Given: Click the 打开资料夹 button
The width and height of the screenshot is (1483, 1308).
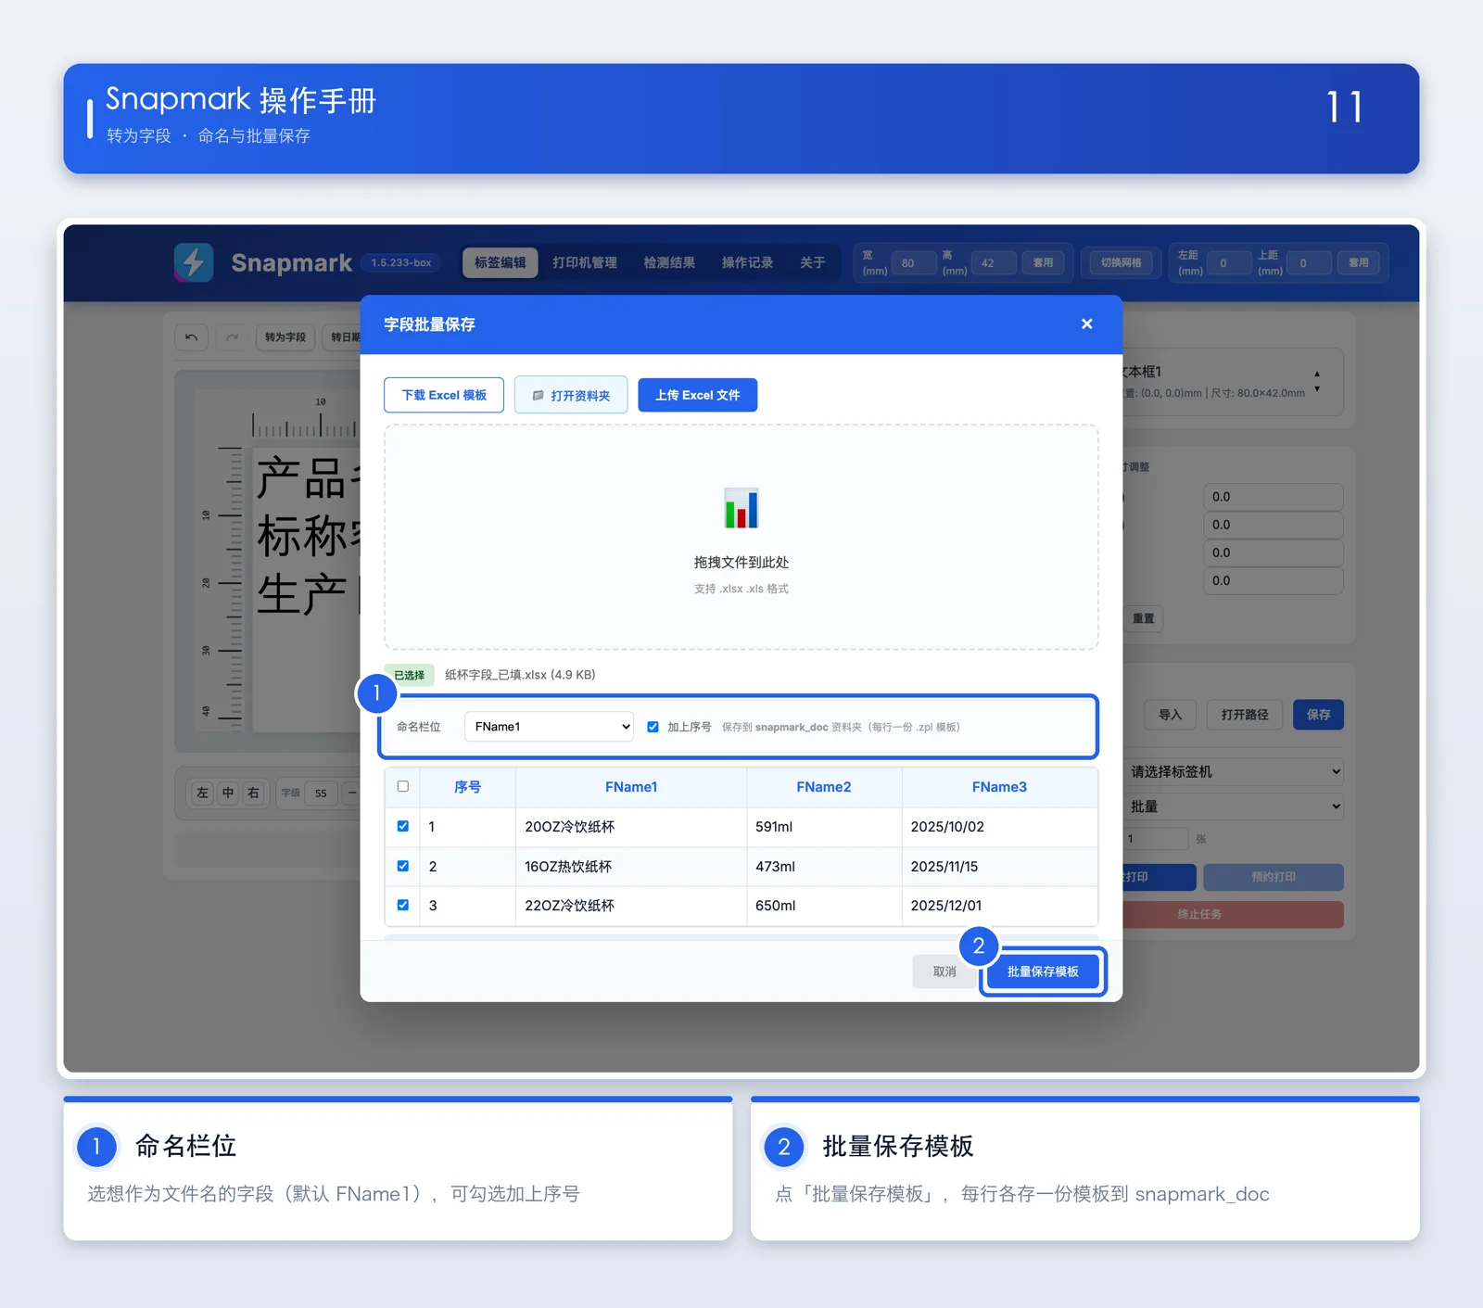Looking at the screenshot, I should [571, 395].
